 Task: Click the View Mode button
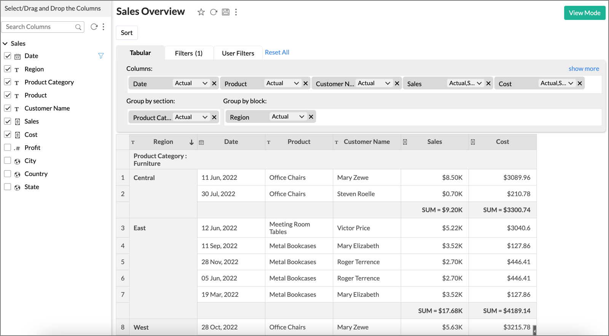coord(584,13)
